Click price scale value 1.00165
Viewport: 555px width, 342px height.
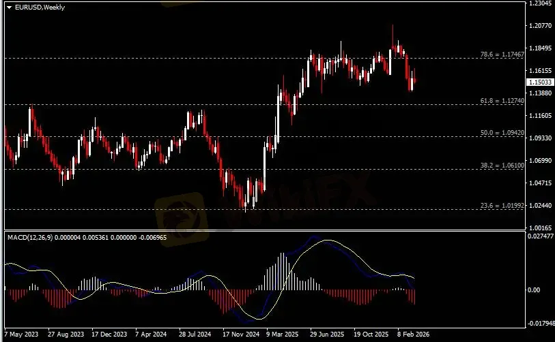[x=540, y=228]
